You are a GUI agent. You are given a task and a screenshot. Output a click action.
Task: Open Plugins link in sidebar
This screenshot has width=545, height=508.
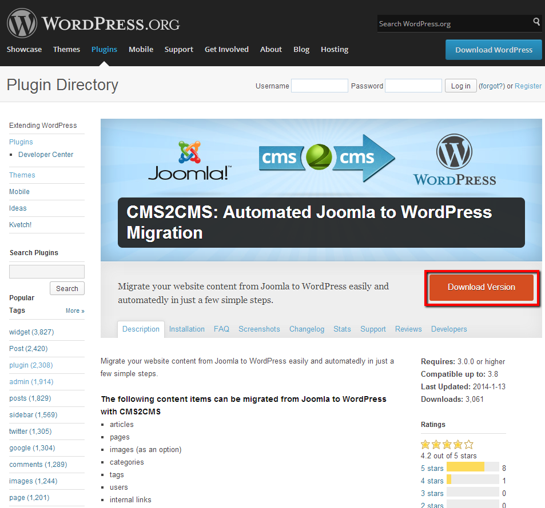pyautogui.click(x=21, y=142)
